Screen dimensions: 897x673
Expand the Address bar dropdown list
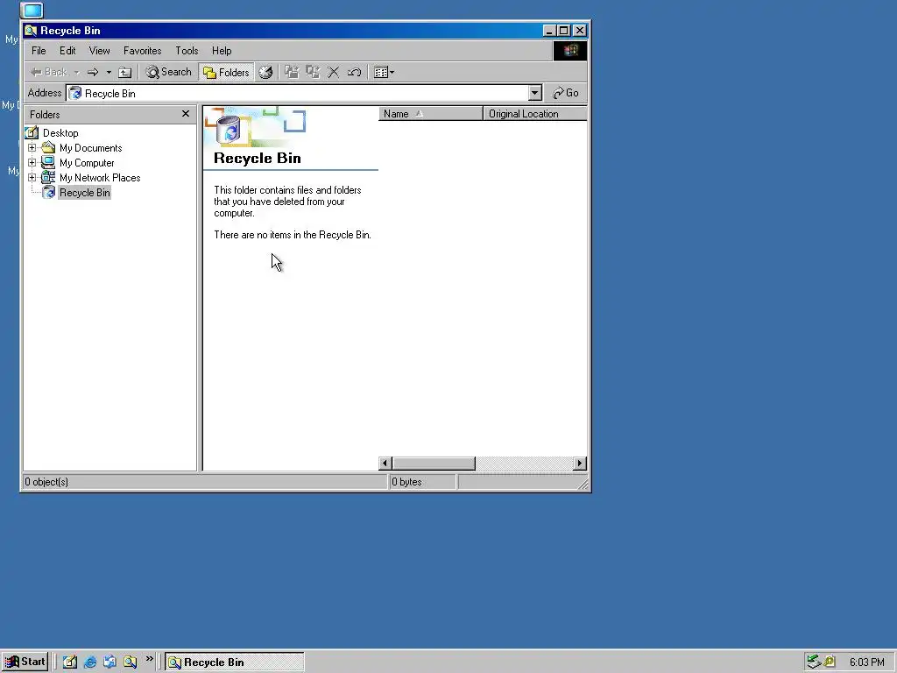click(x=534, y=93)
